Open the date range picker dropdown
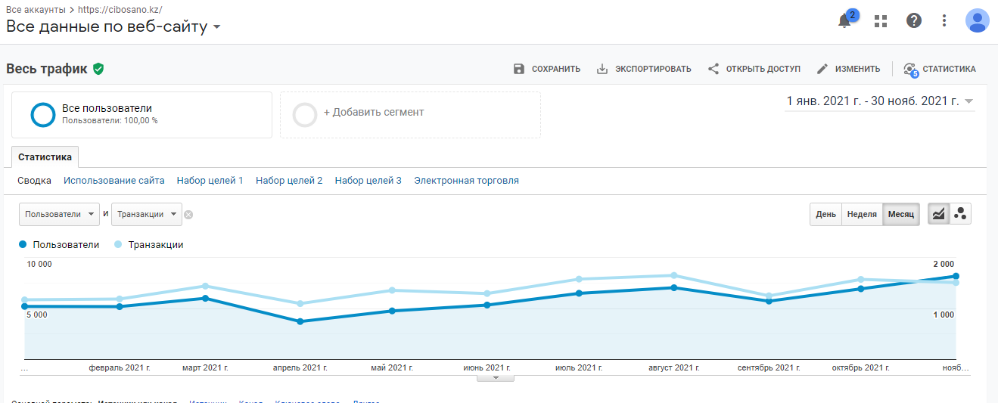The width and height of the screenshot is (998, 403). pyautogui.click(x=880, y=101)
